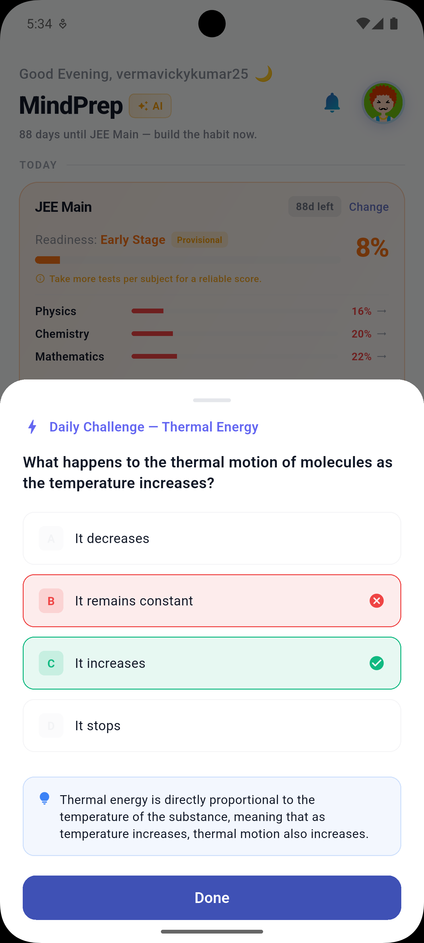This screenshot has height=943, width=424.
Task: Select option C 'It increases'
Action: click(x=212, y=663)
